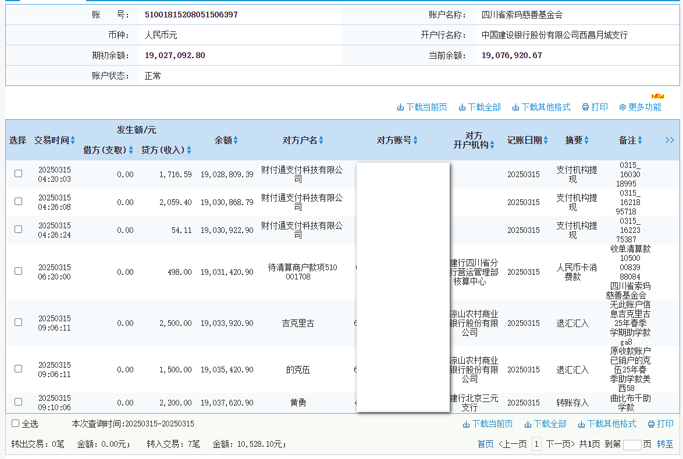
Task: Expand more columns with >> arrow
Action: 670,140
